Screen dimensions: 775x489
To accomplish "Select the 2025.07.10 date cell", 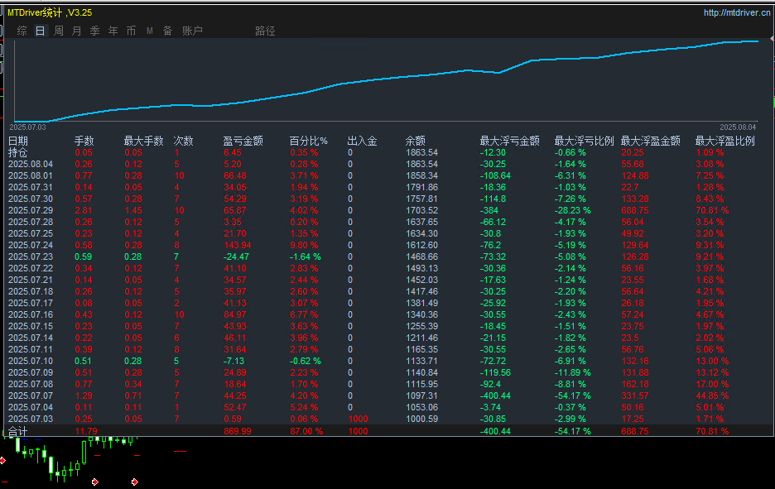I will pos(31,361).
